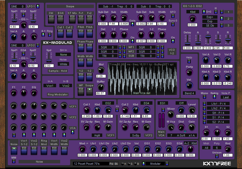The image size is (242, 169).
Task: Click the Modular mode button
Action: 155,164
